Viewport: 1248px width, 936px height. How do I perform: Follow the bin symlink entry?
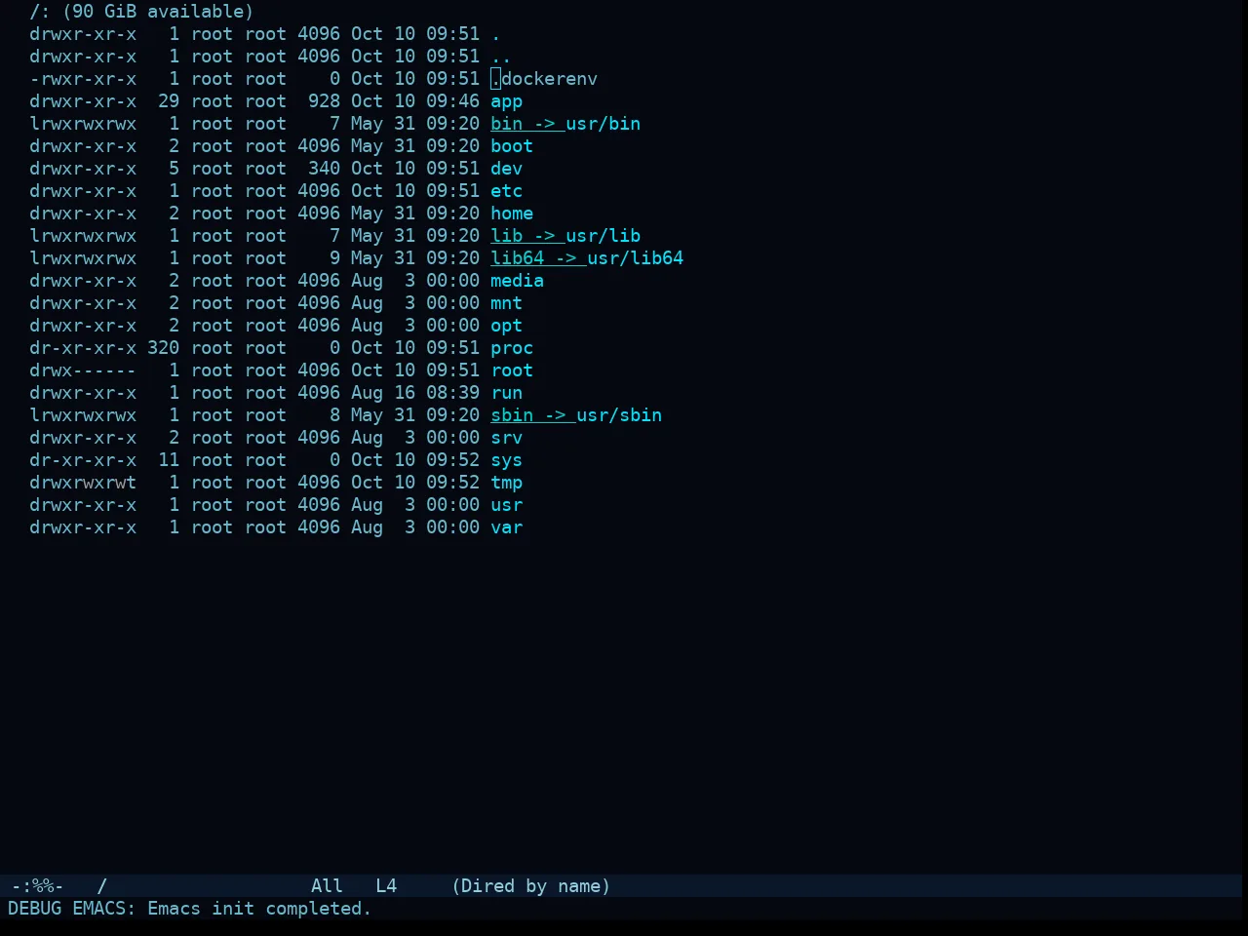point(565,124)
